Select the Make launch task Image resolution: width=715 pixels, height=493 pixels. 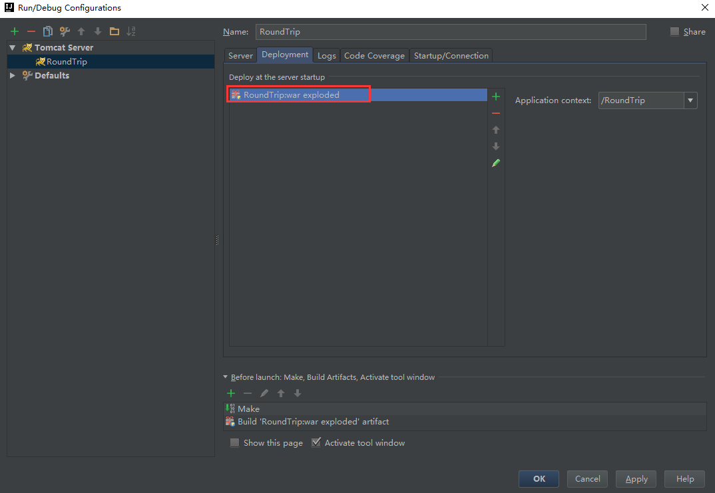tap(465, 409)
